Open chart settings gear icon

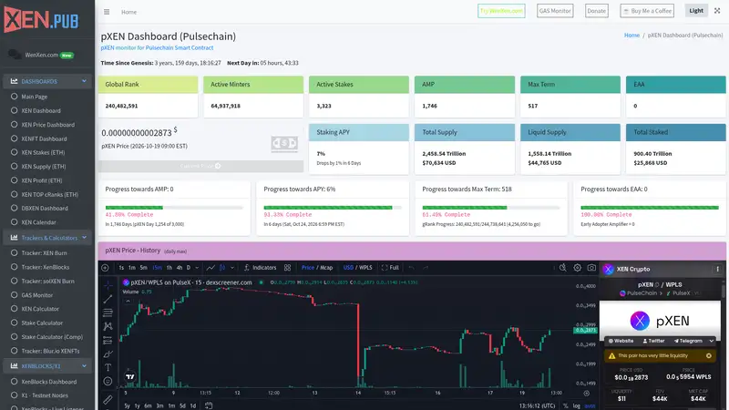[577, 268]
